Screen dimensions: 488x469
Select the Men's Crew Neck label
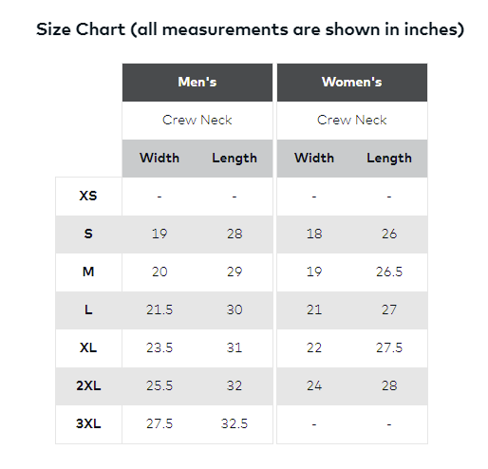(x=197, y=121)
